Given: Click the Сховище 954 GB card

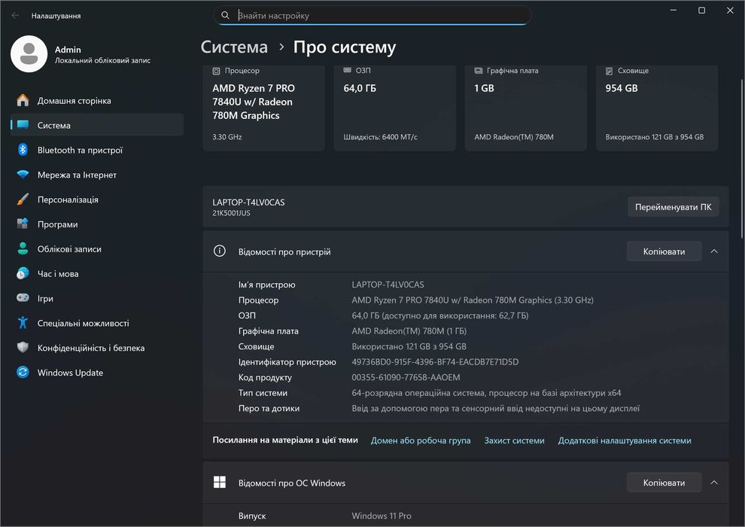Looking at the screenshot, I should click(x=657, y=108).
